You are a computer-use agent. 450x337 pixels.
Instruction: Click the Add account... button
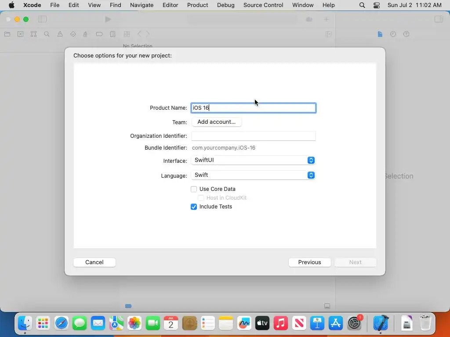(x=216, y=122)
